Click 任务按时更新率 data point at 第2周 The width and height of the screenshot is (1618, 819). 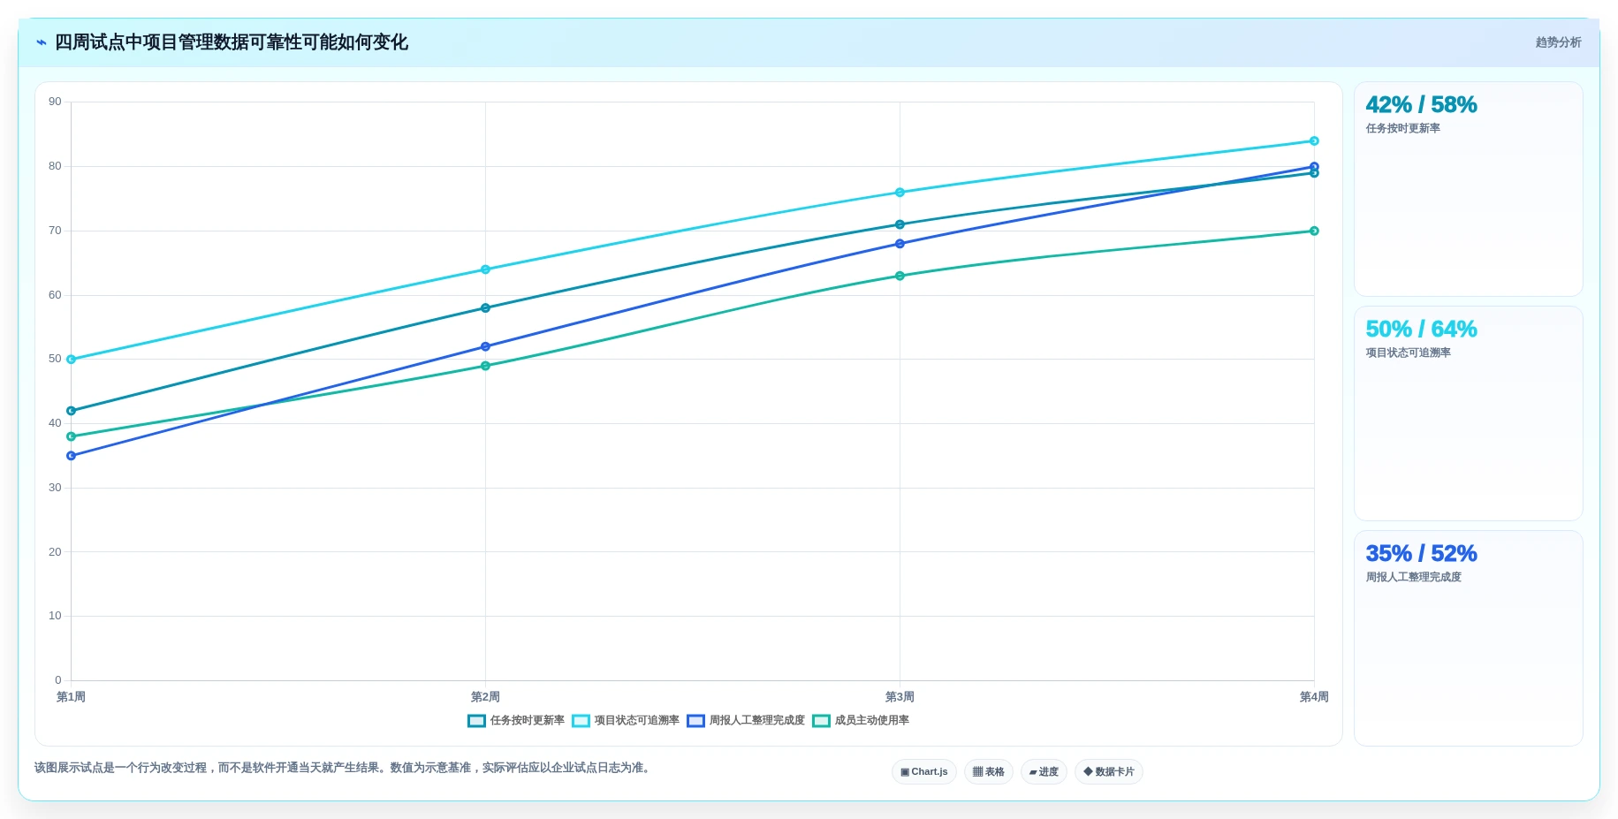(x=485, y=308)
